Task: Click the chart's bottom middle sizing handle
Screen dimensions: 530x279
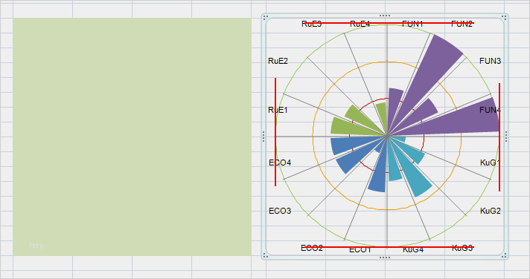Action: coord(385,257)
